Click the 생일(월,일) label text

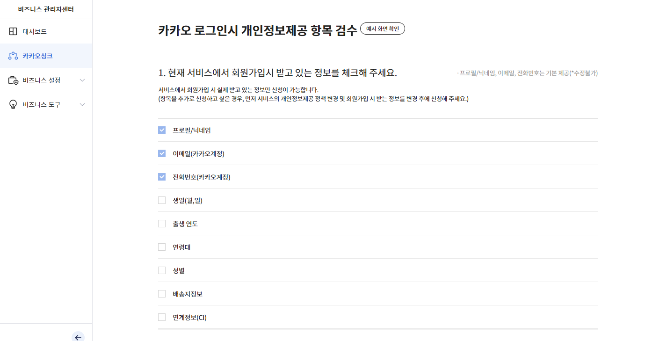[188, 200]
